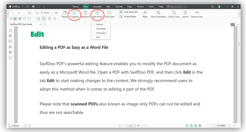Click the Save icon in the title bar
246x132 pixels.
tap(28, 6)
